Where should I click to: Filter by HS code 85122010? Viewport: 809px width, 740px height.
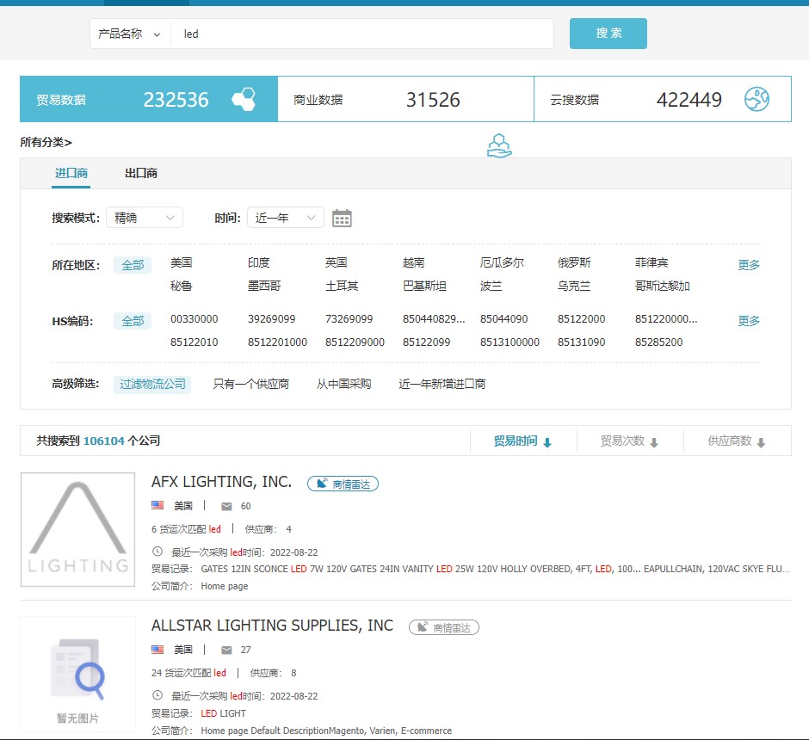click(x=194, y=342)
